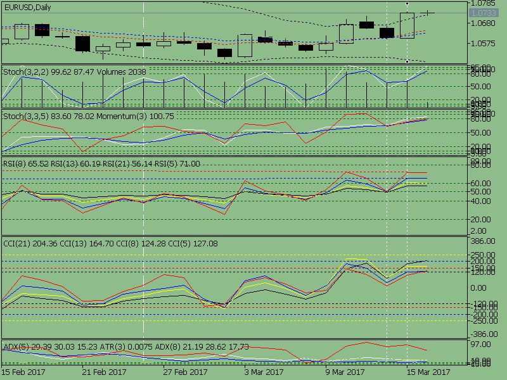Select the Stoch(3,2,2) Volumes indicator label
Screen dimensions: 507x380
click(75, 72)
